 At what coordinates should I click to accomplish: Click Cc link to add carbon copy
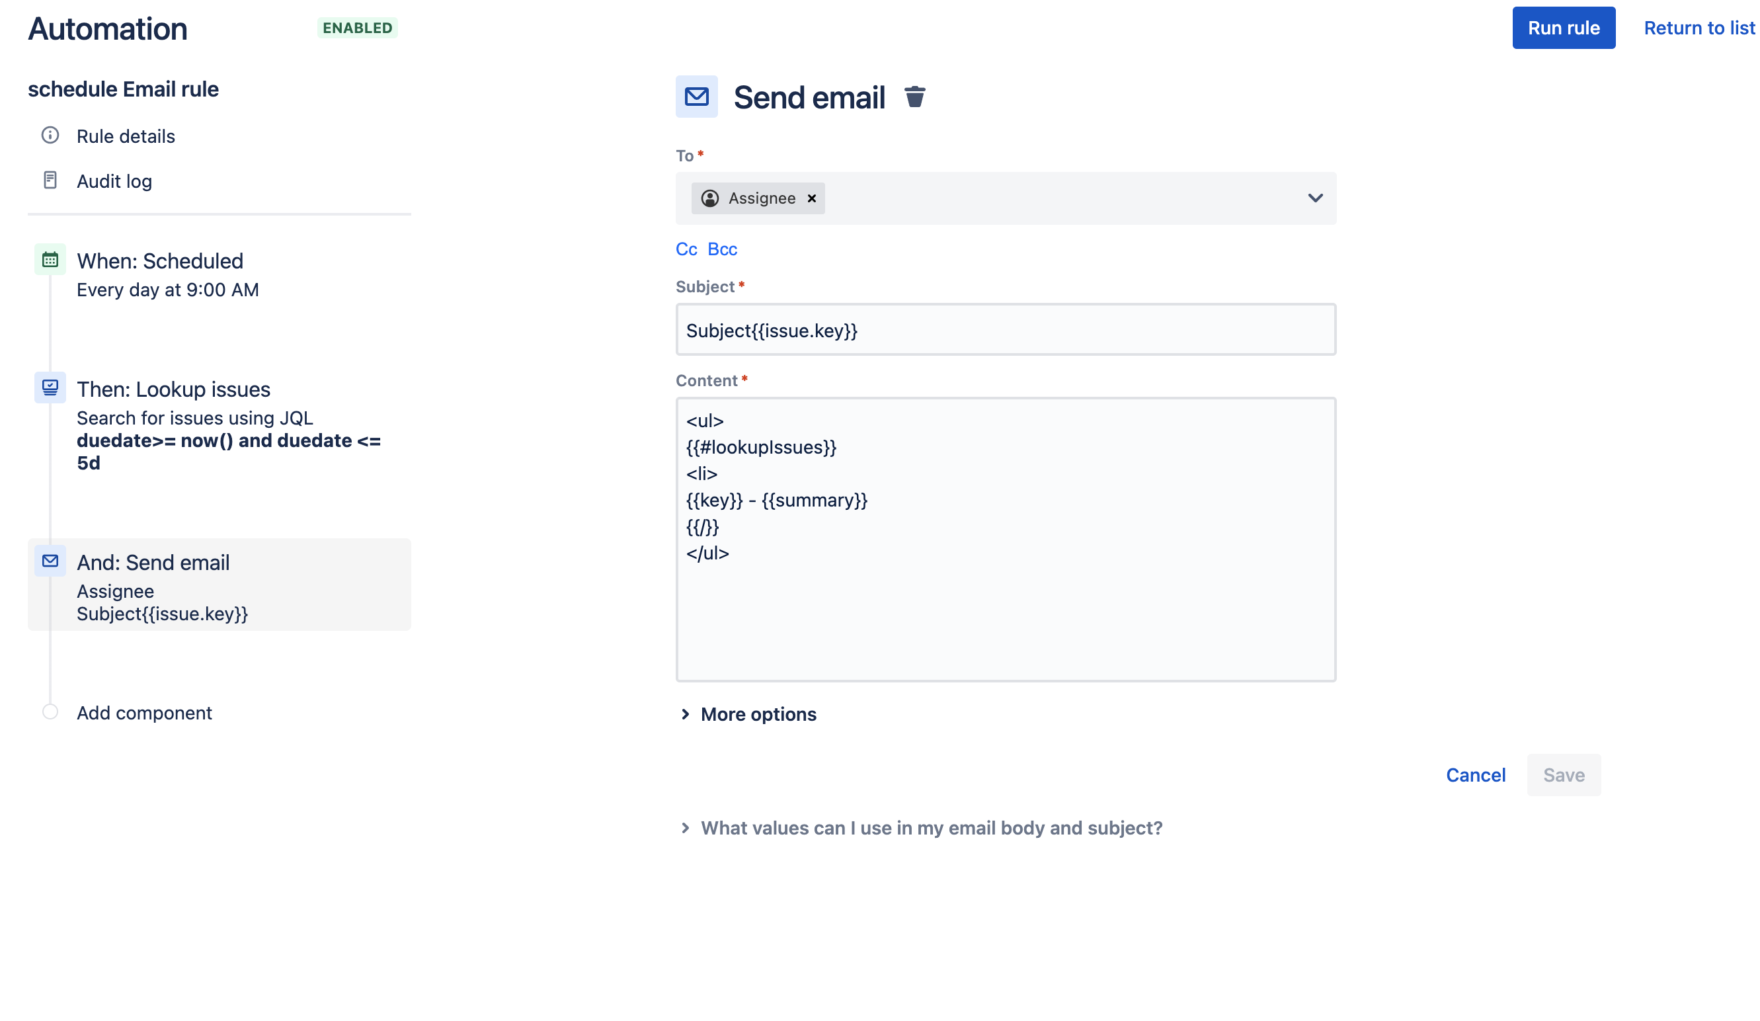[686, 249]
